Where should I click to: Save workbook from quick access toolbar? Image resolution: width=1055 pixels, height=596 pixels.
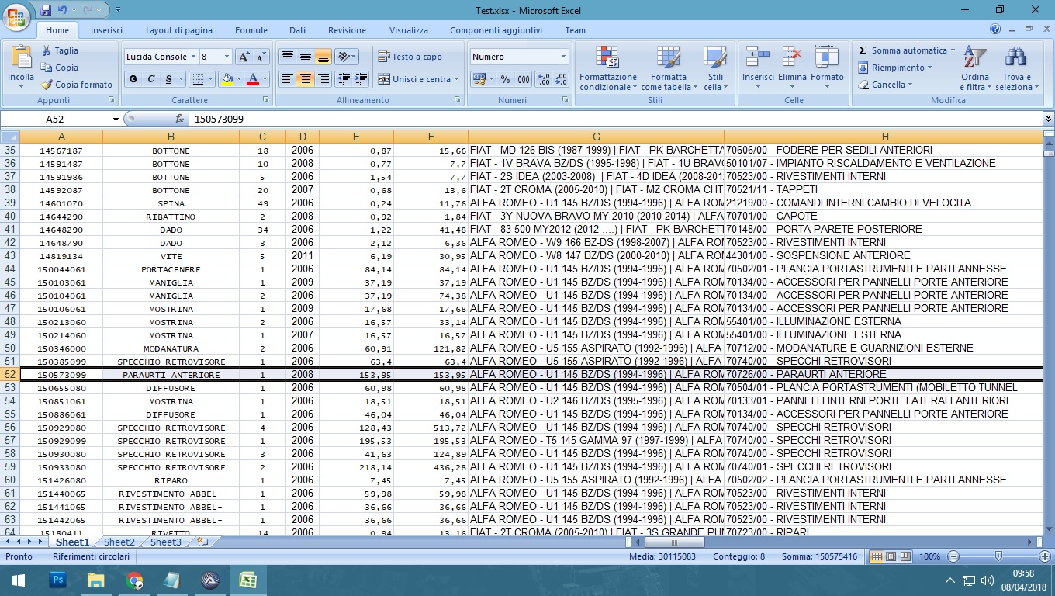coord(45,10)
